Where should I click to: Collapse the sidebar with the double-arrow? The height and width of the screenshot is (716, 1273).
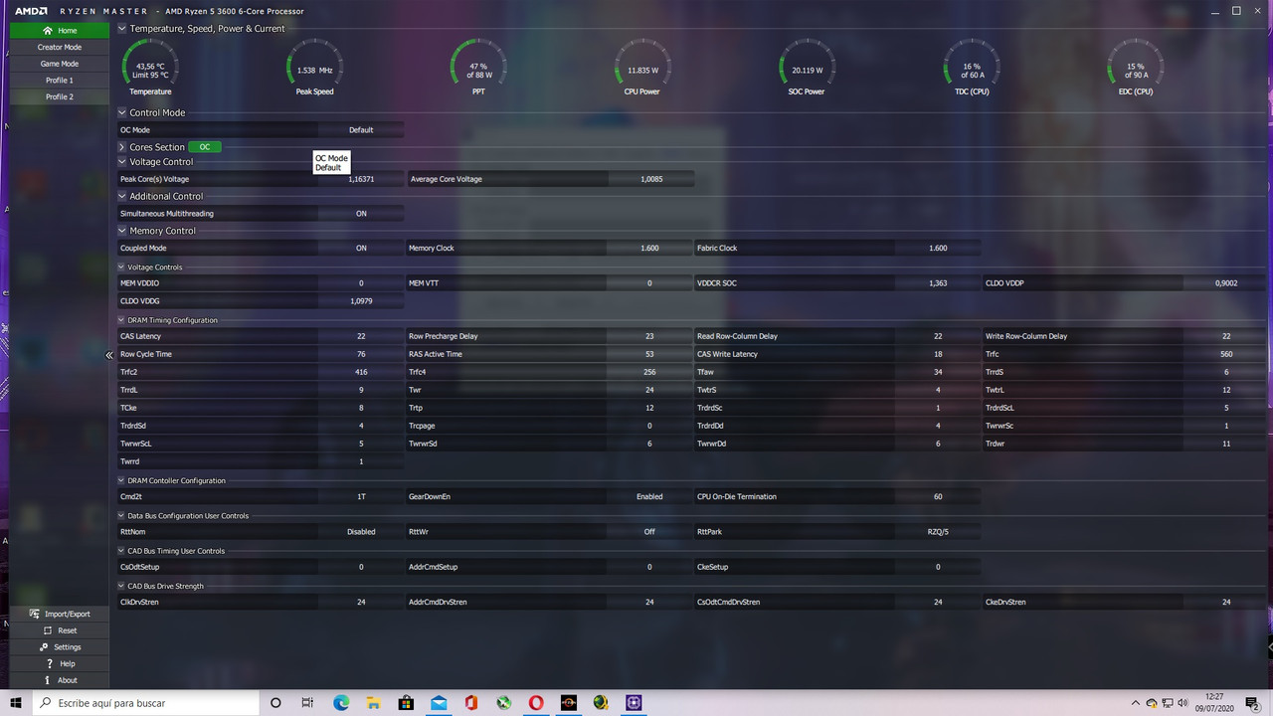pos(109,355)
